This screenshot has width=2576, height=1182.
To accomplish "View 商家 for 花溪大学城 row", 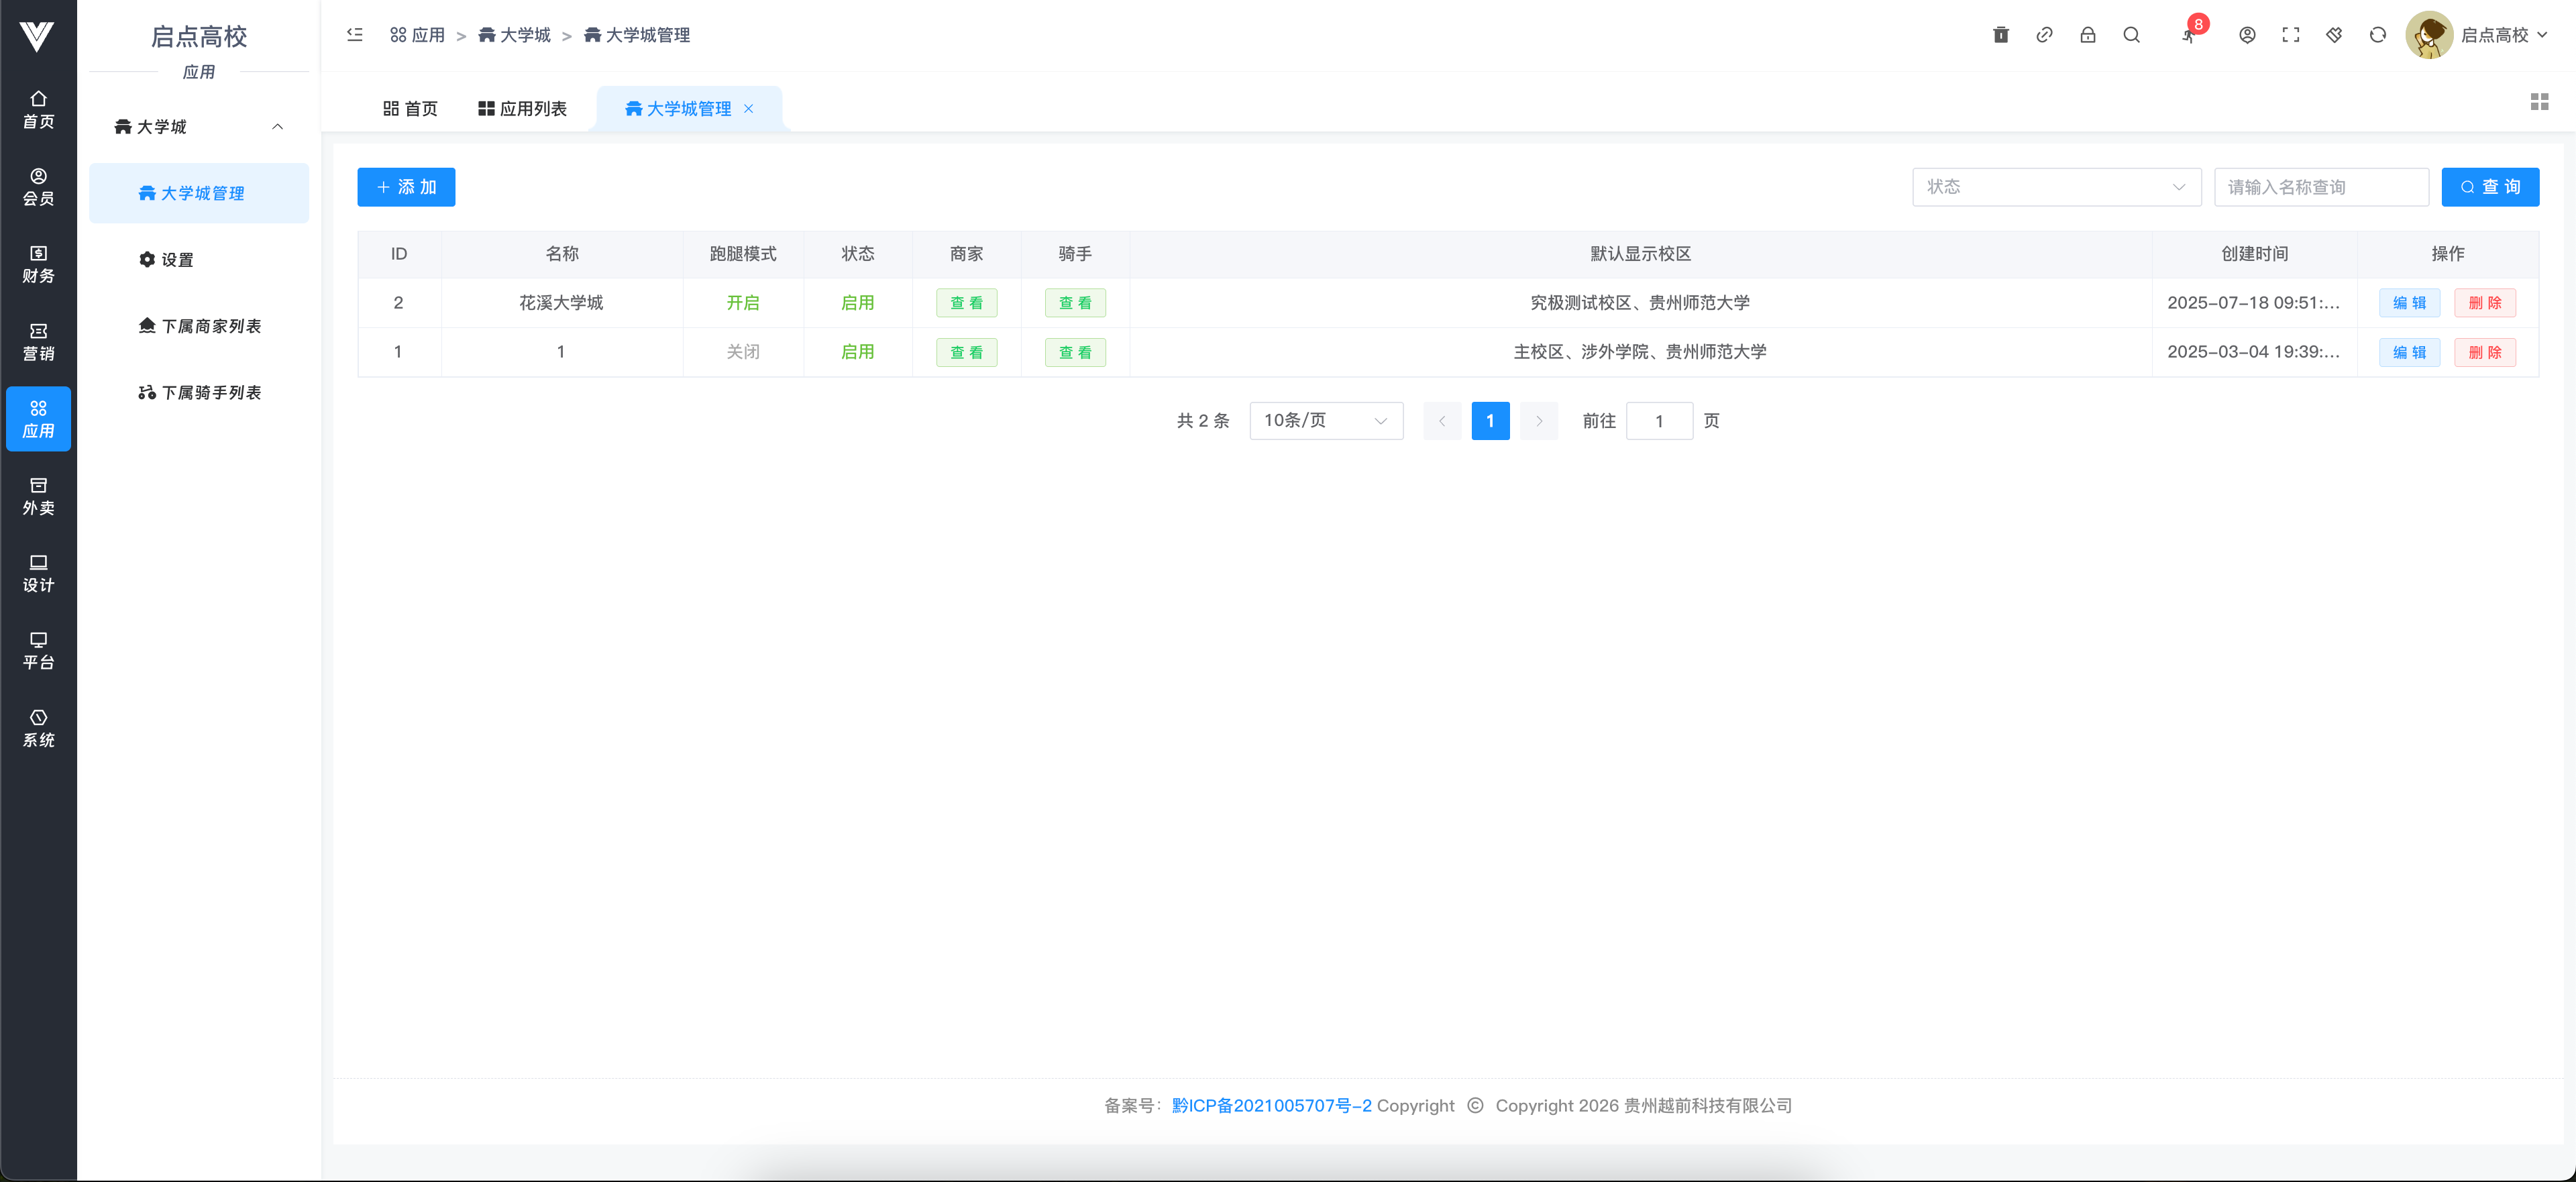I will pos(966,303).
